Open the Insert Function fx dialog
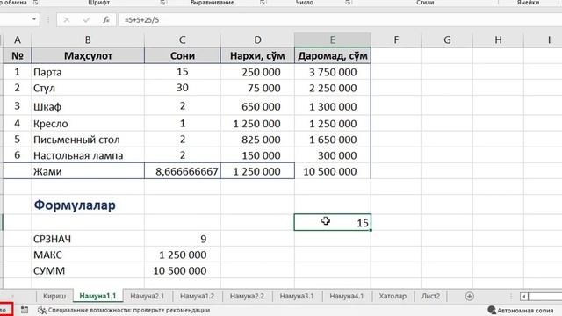 106,20
